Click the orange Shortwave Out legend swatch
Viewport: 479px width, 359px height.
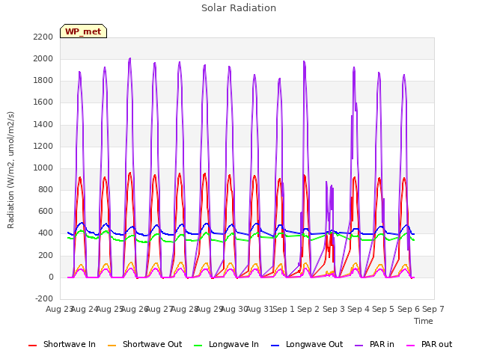click(112, 346)
